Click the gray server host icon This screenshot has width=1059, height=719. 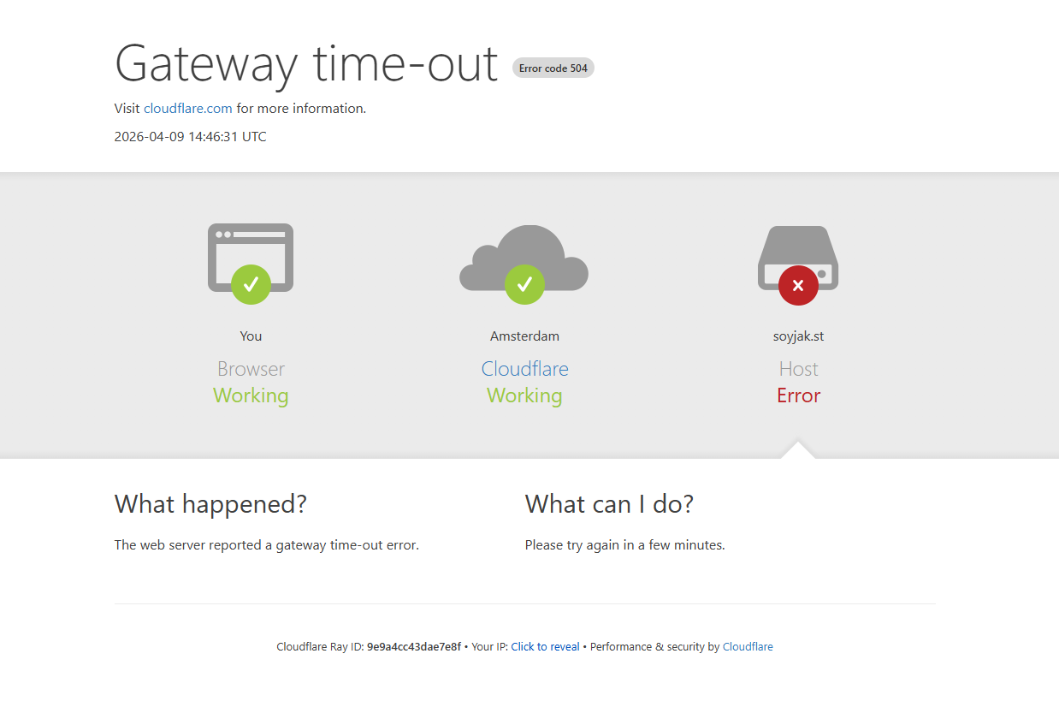point(798,258)
